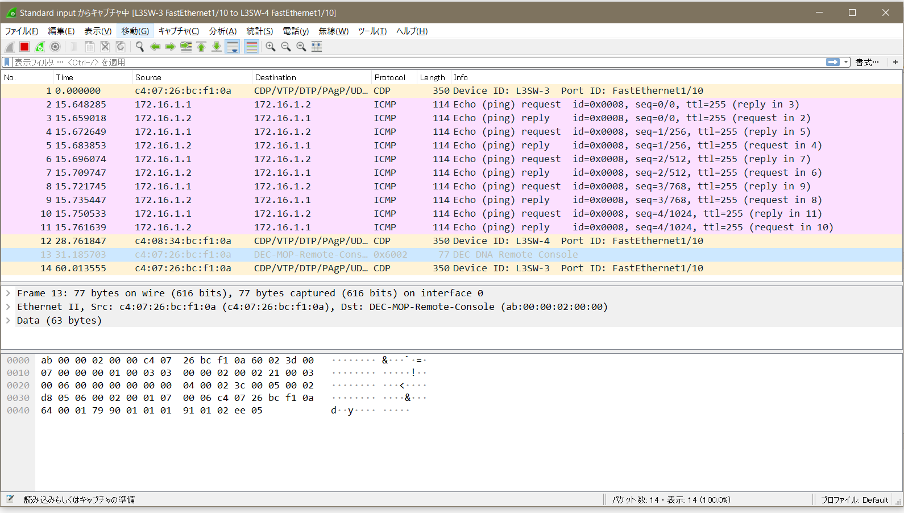Sort packets by the Source column header

click(x=192, y=77)
